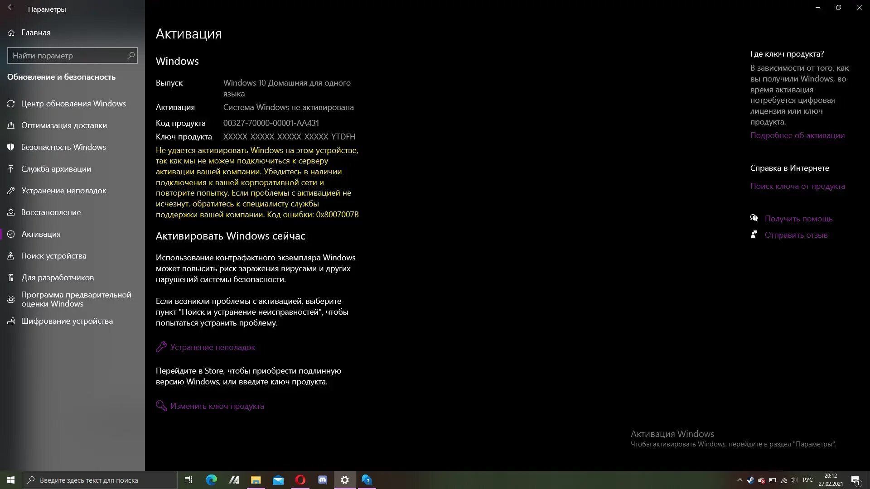Expand hidden system tray icons chevron

pyautogui.click(x=739, y=480)
